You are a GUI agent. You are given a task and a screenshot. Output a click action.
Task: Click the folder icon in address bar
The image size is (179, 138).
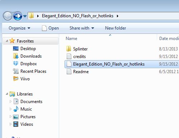point(31,16)
